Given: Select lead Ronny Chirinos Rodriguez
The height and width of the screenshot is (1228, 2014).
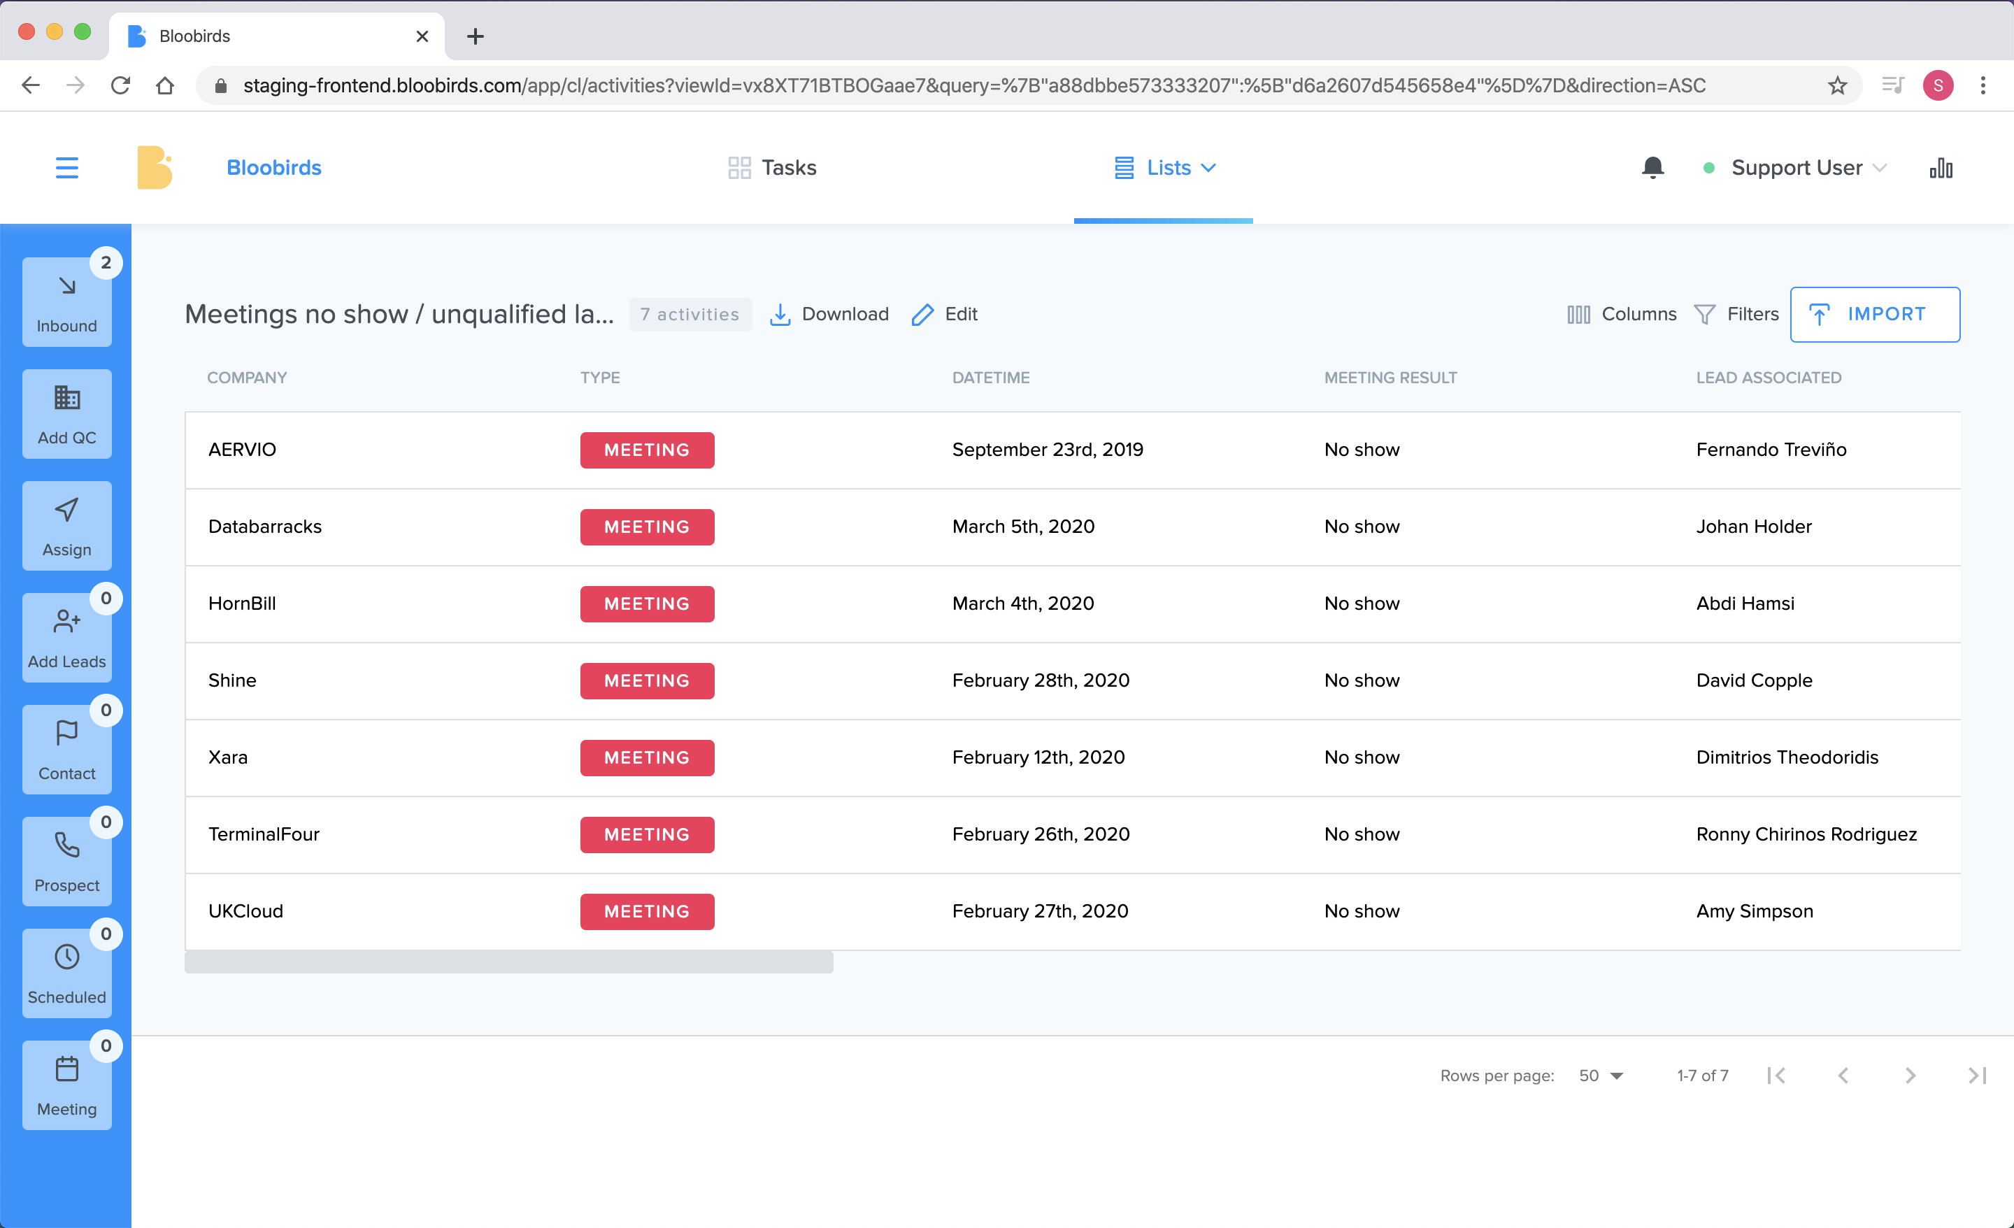Looking at the screenshot, I should coord(1806,834).
